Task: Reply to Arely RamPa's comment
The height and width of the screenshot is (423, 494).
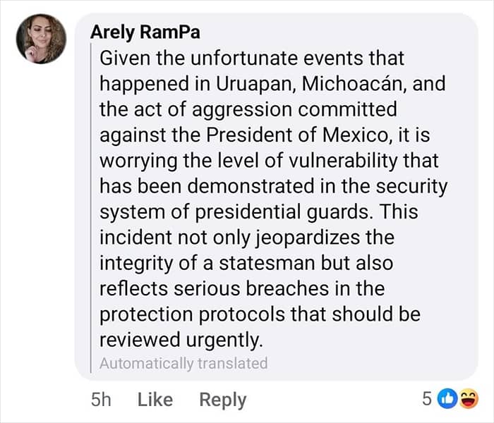Action: (x=223, y=400)
